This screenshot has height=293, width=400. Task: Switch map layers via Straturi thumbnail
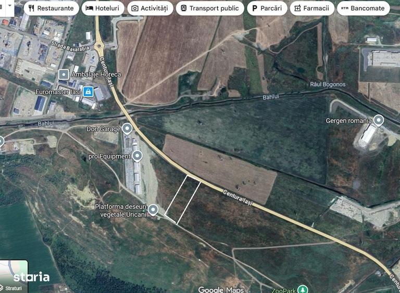[14, 276]
